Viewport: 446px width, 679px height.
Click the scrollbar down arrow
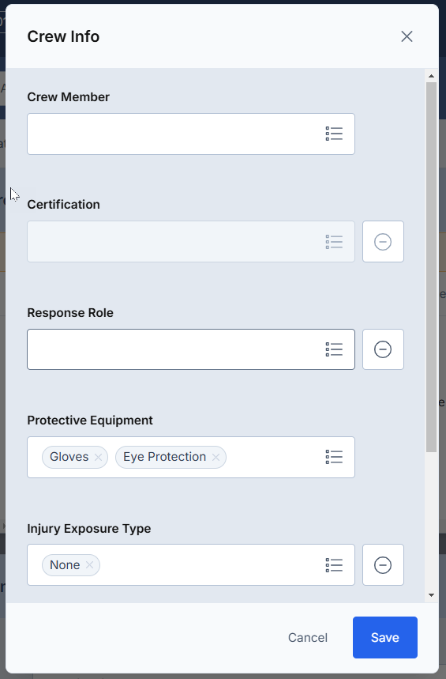(431, 595)
